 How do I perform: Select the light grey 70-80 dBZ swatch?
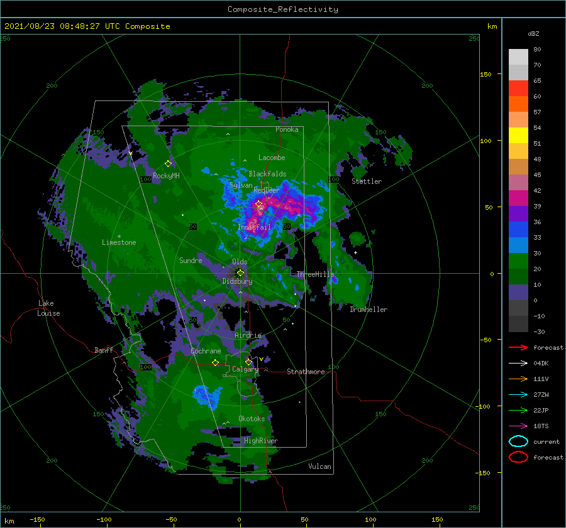(518, 57)
